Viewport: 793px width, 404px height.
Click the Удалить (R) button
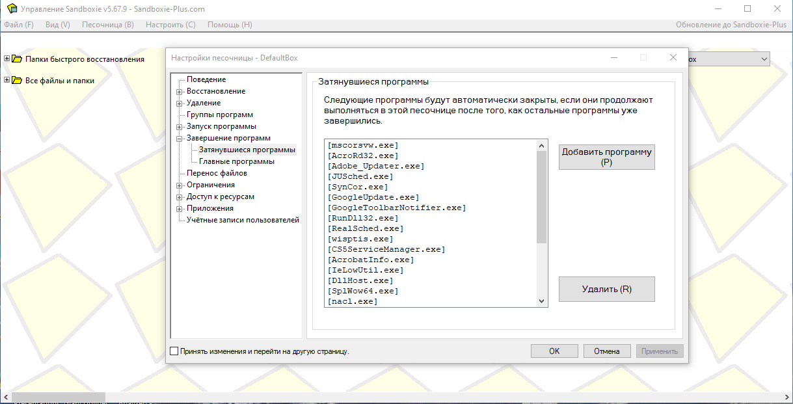pos(606,289)
